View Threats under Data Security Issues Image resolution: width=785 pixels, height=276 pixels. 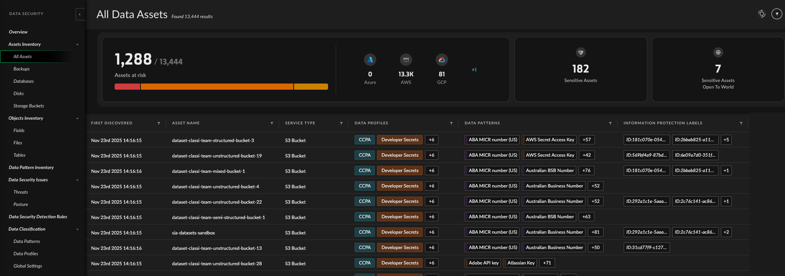(x=20, y=192)
